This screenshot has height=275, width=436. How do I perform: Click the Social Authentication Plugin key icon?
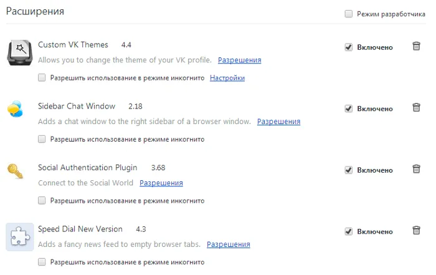[x=16, y=171]
